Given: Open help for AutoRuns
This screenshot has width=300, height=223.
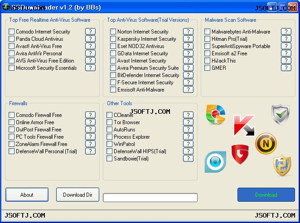Looking at the screenshot, I should (188, 129).
